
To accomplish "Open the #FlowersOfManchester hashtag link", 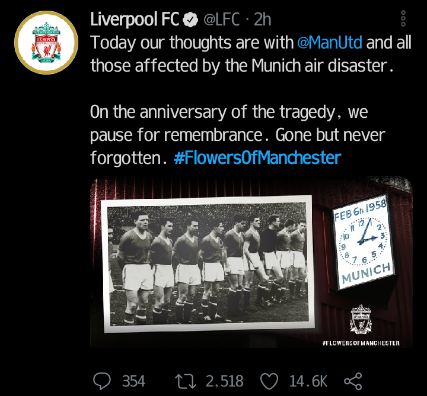I will pos(257,158).
